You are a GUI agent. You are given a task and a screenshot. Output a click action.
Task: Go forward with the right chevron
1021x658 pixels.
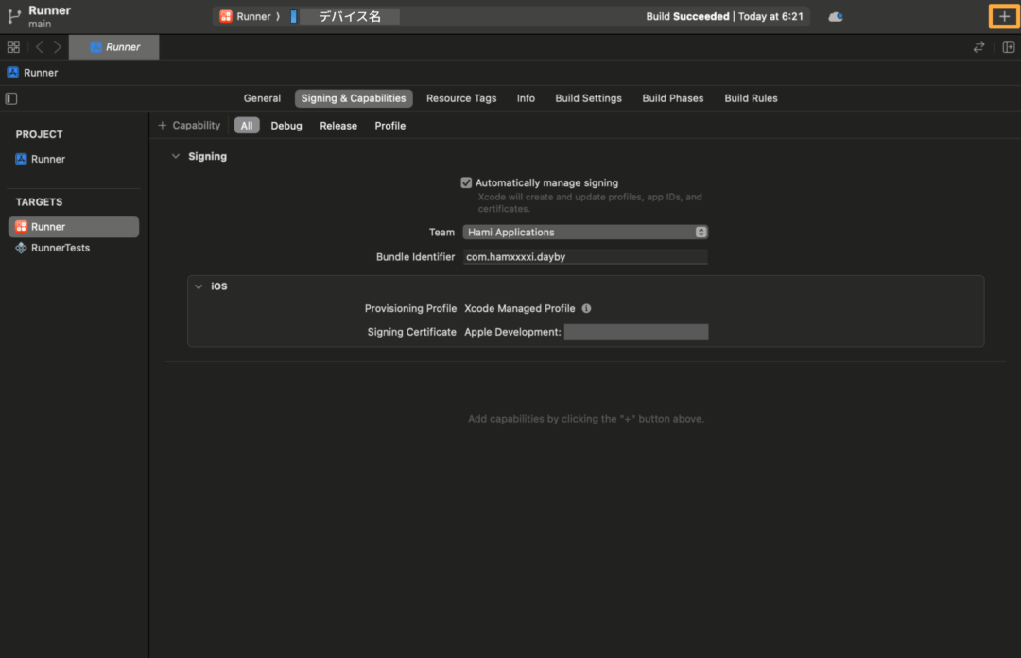pos(58,47)
